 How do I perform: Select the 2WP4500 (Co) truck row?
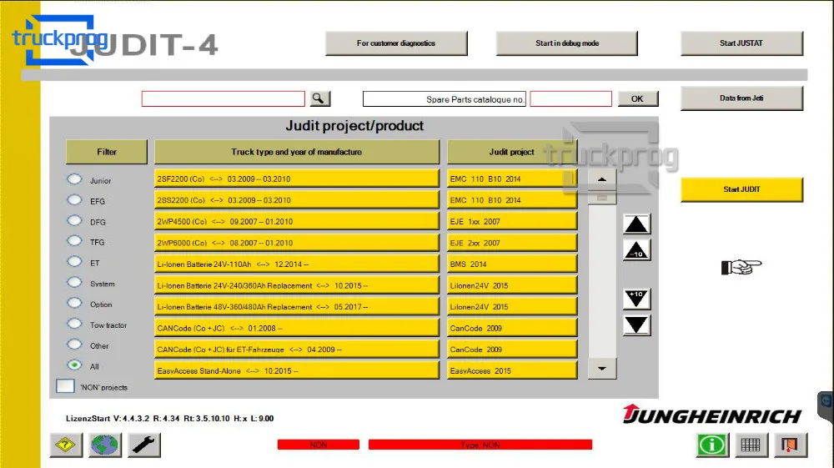point(297,221)
